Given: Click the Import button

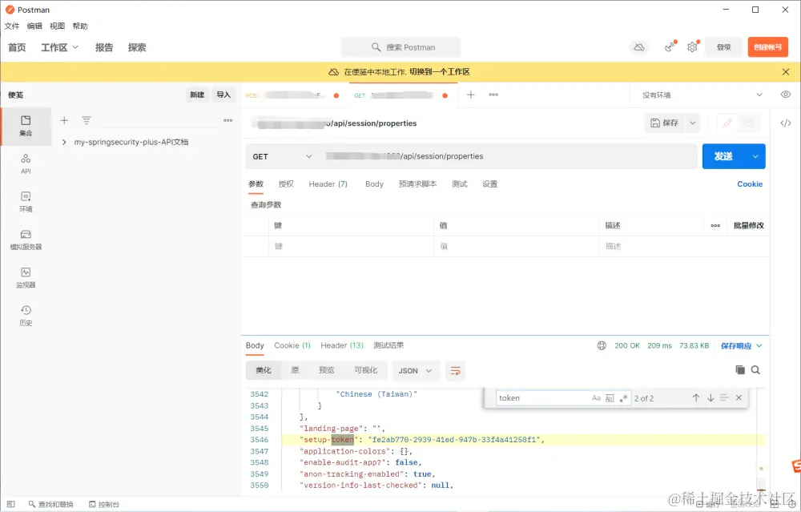Looking at the screenshot, I should click(223, 95).
